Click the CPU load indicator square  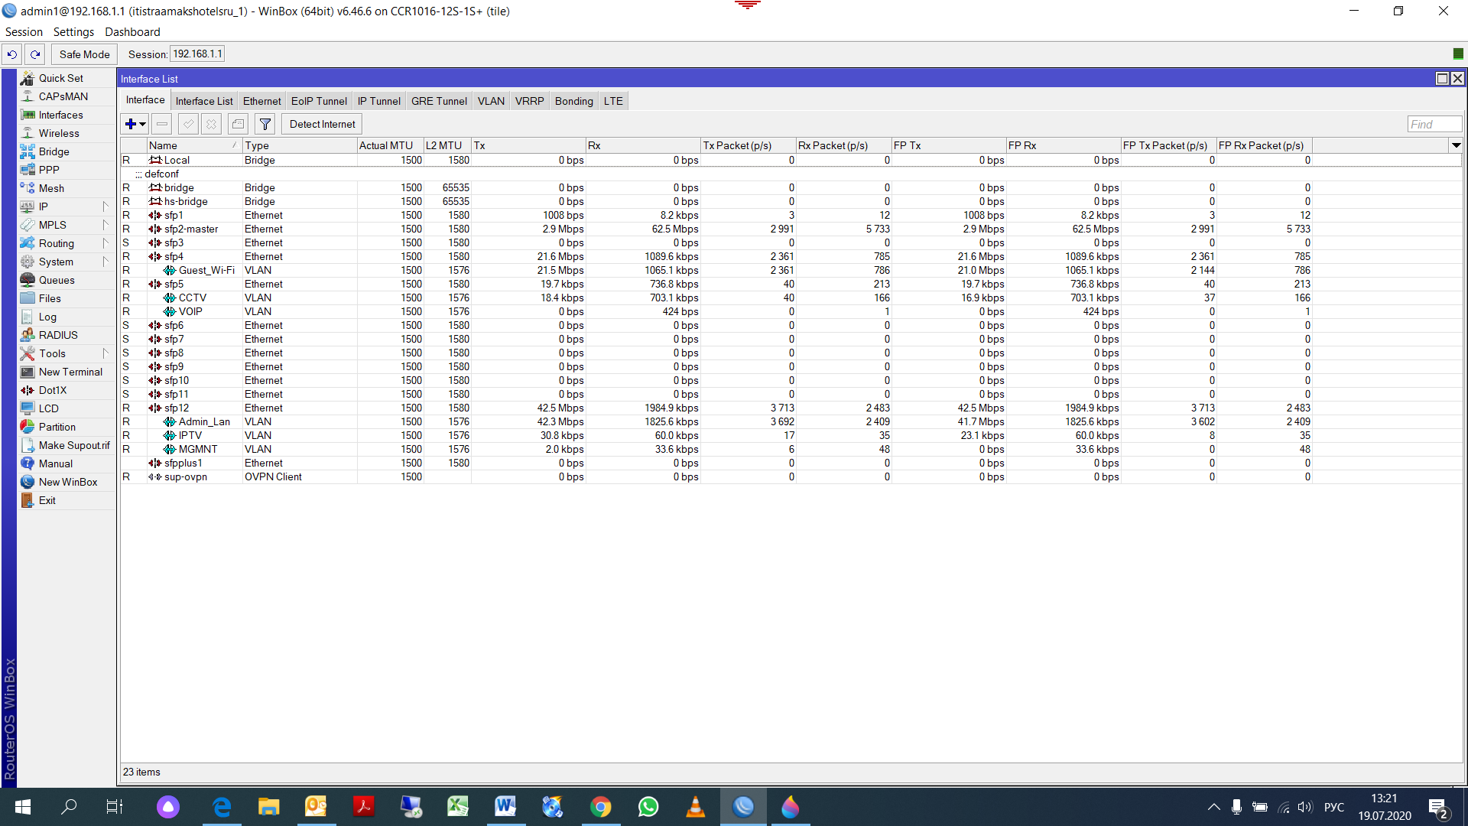tap(1458, 54)
